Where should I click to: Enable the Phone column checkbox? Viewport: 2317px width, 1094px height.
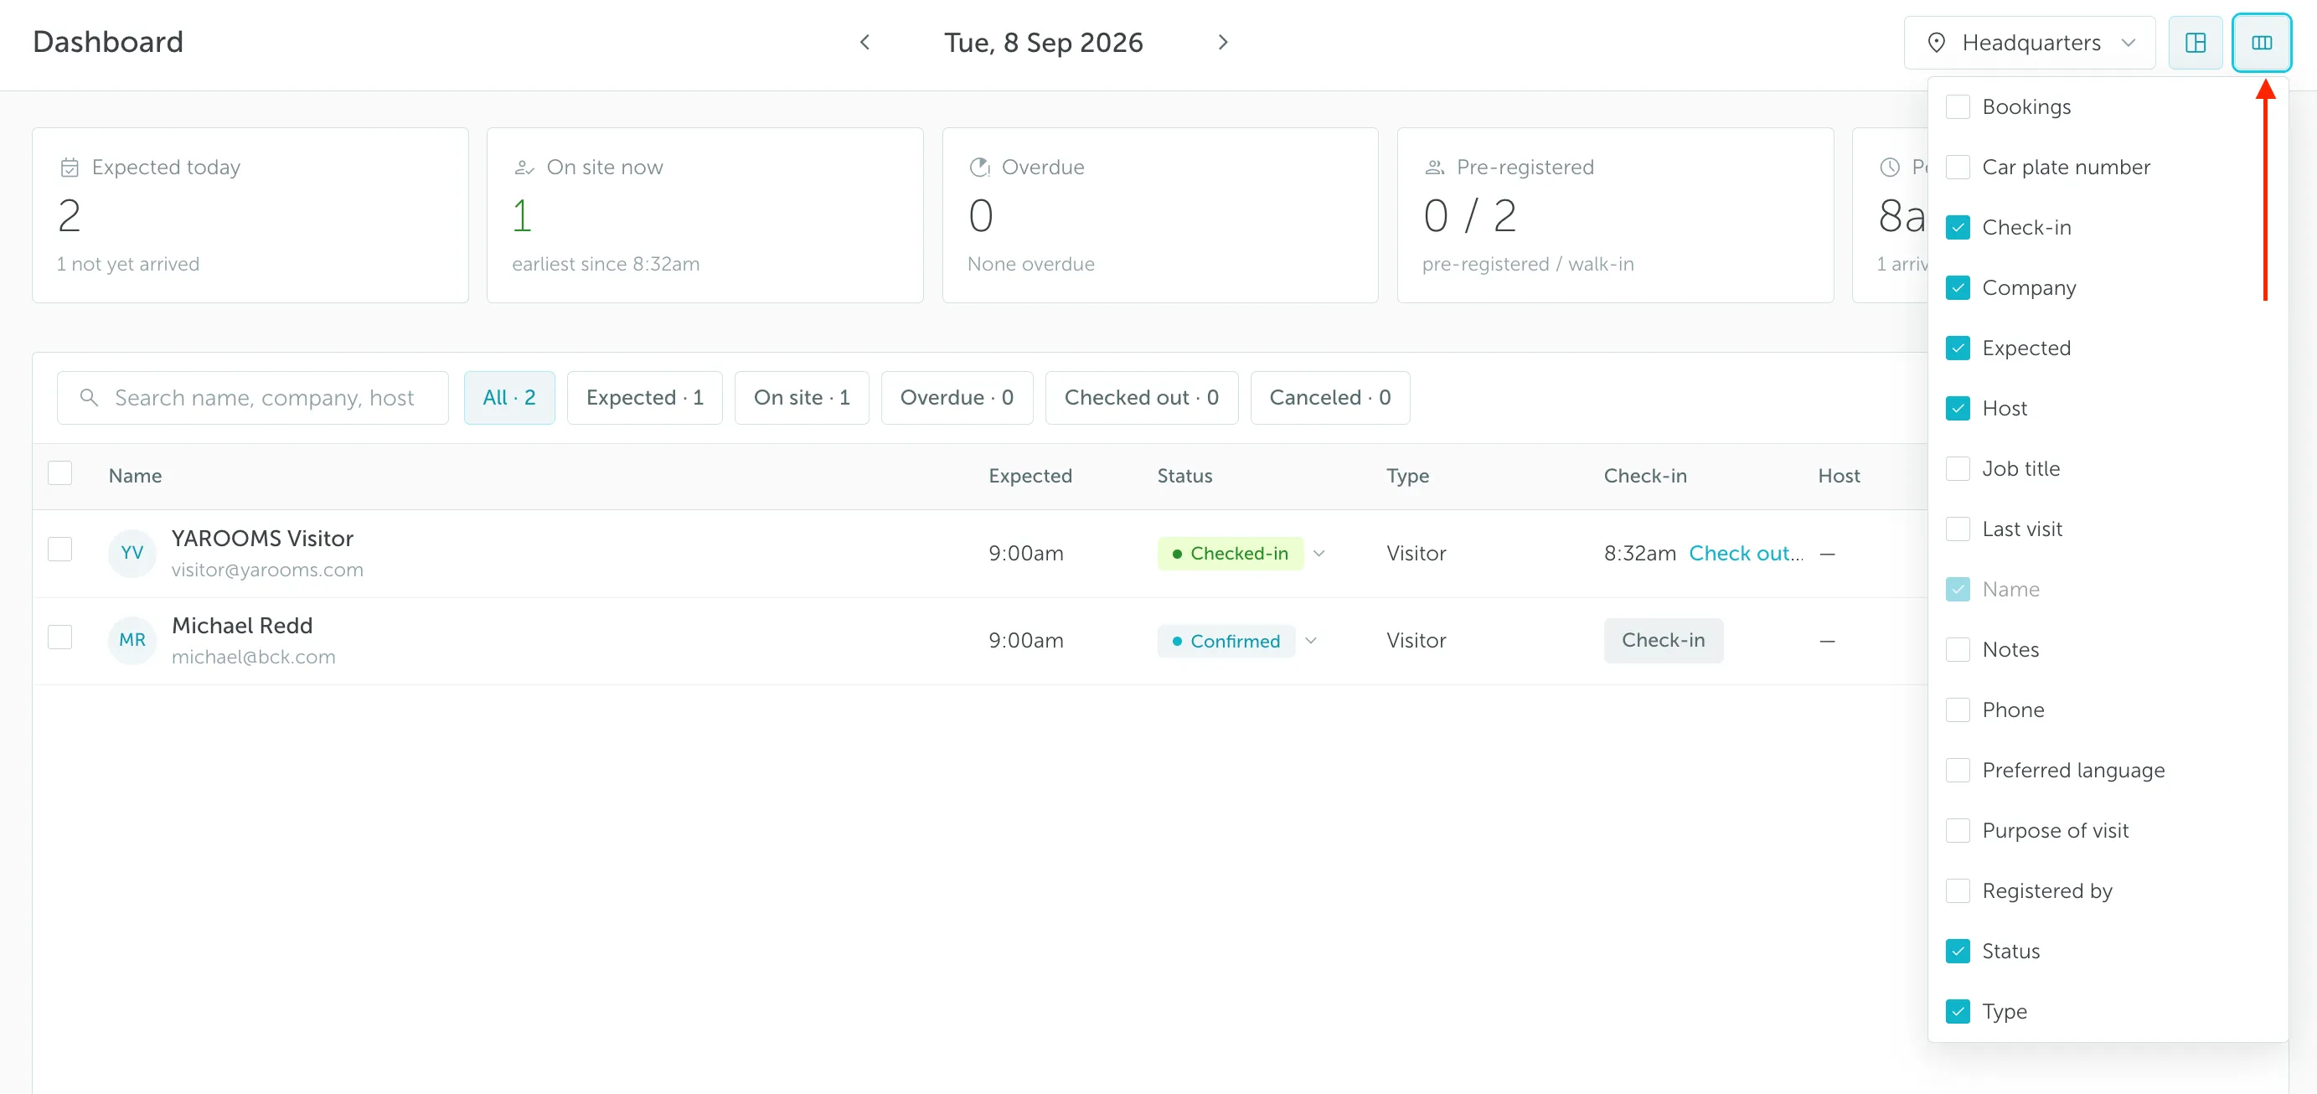tap(1957, 710)
